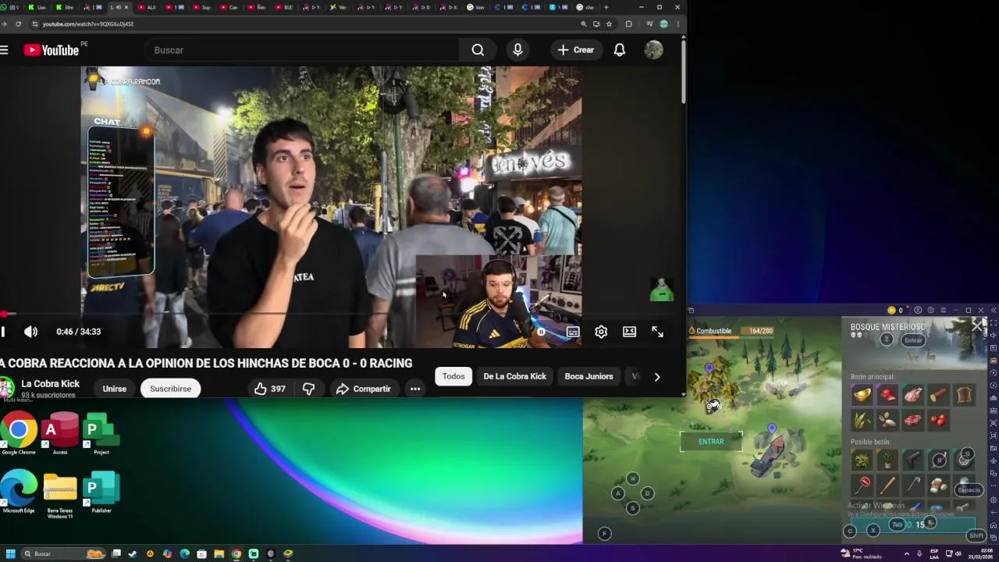Viewport: 999px width, 562px height.
Task: Click the Entrar button in Bosque Misterioso panel
Action: click(913, 340)
